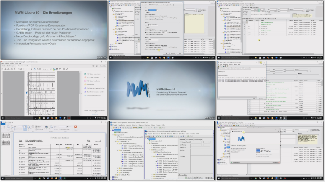Select Allgemein tab in Willi.lbo window

tap(182, 139)
